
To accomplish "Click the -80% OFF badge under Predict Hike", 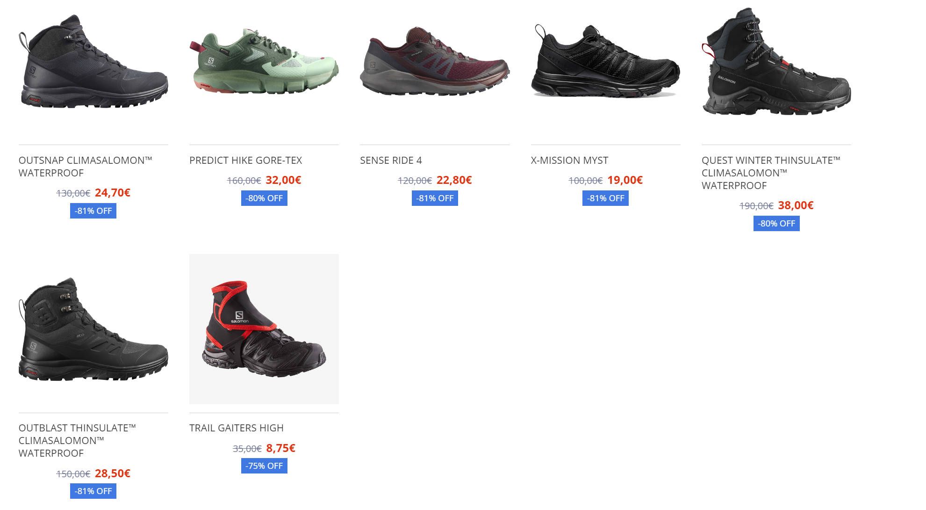I will [x=264, y=198].
